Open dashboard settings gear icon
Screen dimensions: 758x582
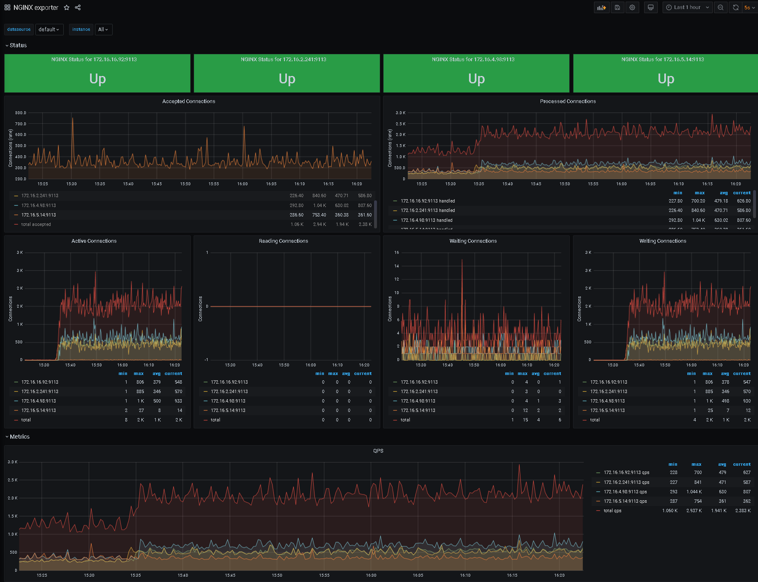[x=632, y=7]
